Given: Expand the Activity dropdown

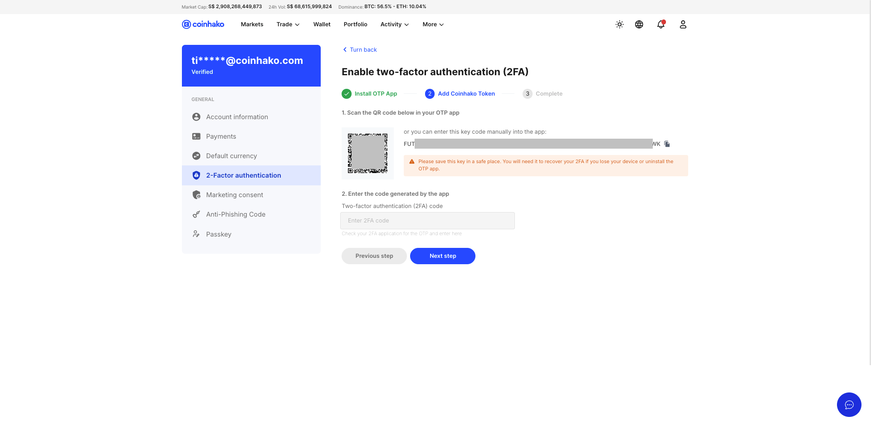Looking at the screenshot, I should (395, 24).
